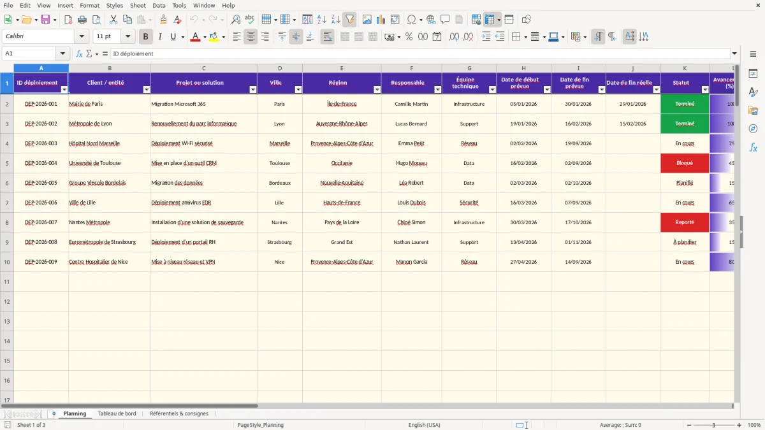Click the formula input line

point(420,54)
